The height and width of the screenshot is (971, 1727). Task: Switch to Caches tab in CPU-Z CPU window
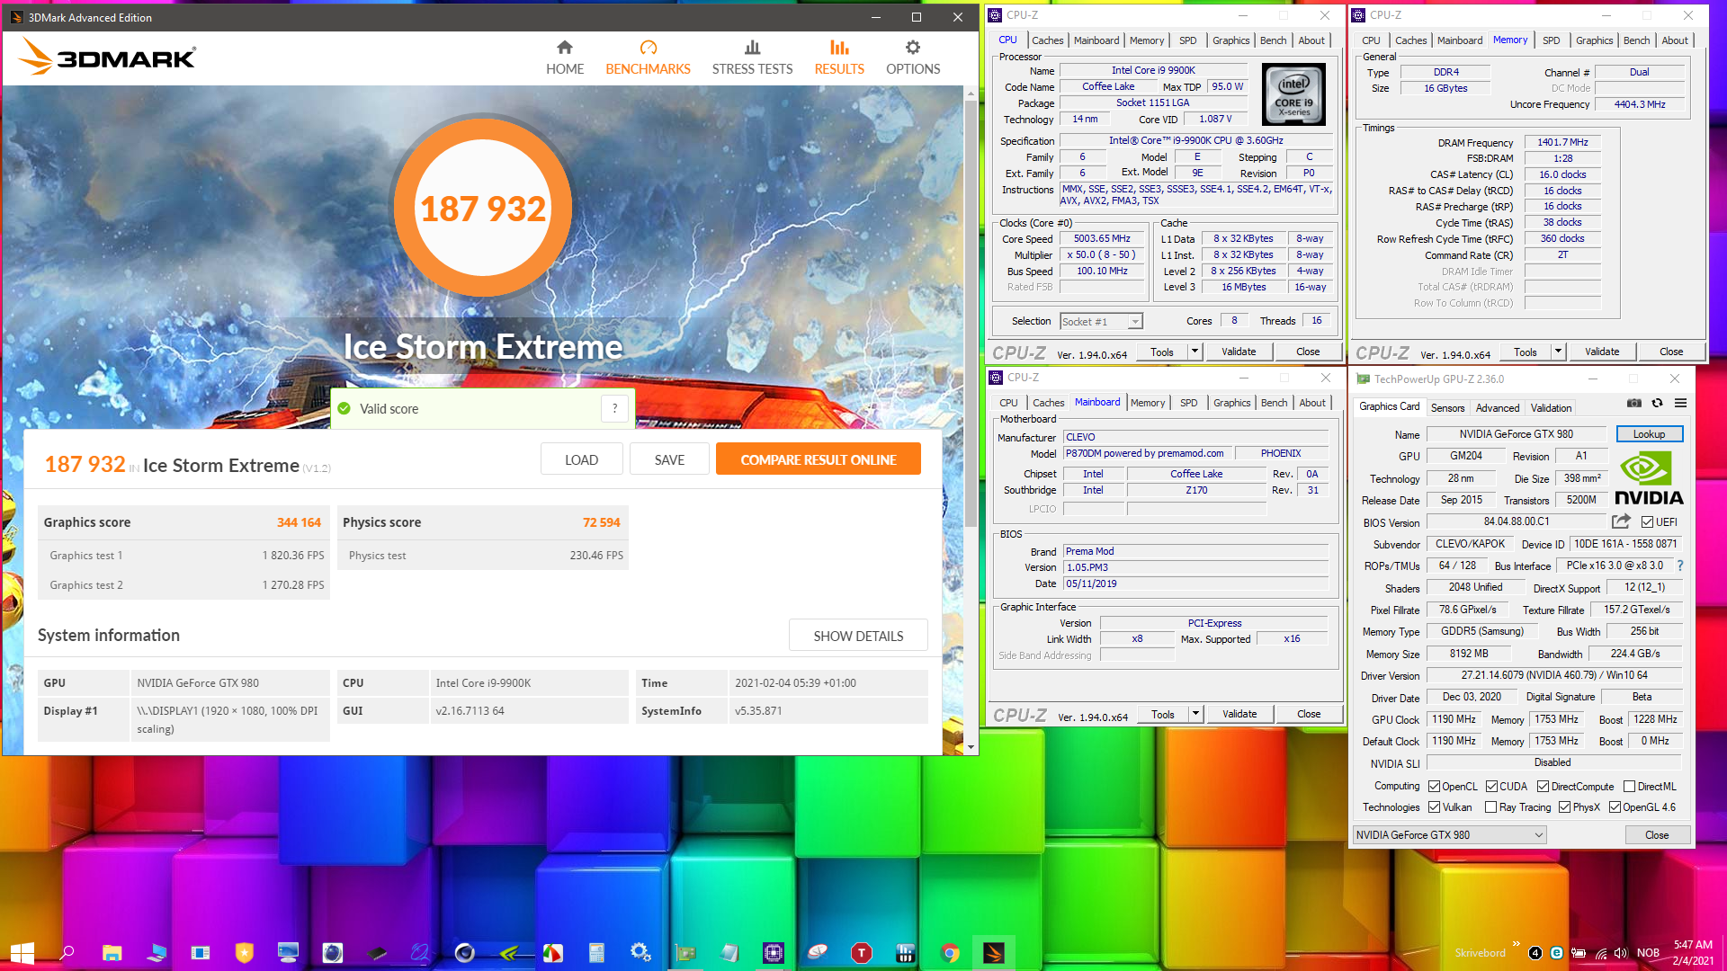(x=1047, y=40)
